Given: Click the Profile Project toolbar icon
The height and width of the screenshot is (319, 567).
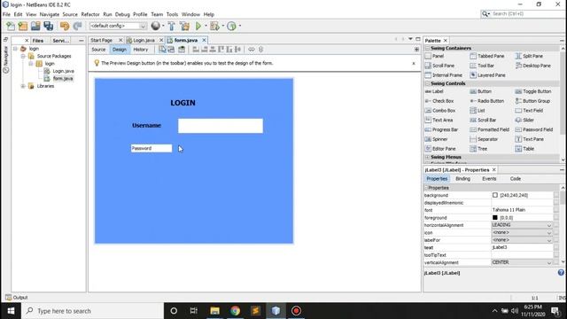Looking at the screenshot, I should point(232,26).
